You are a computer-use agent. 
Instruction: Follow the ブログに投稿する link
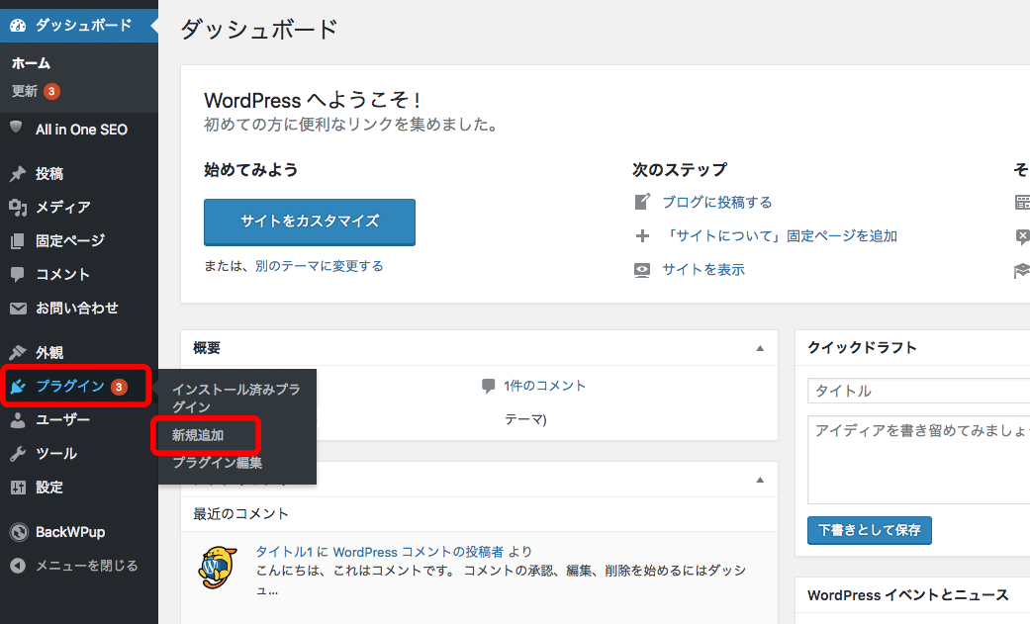716,202
